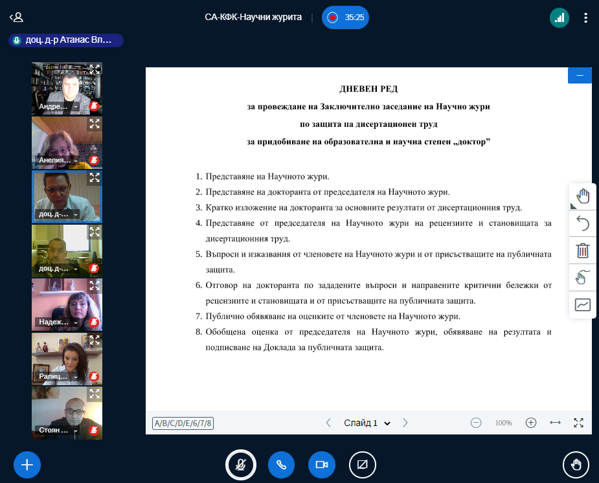Fit presentation to width
599x483 pixels.
coord(555,423)
